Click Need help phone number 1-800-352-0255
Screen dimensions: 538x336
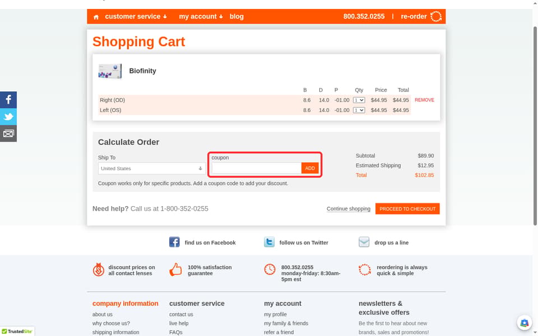[184, 208]
